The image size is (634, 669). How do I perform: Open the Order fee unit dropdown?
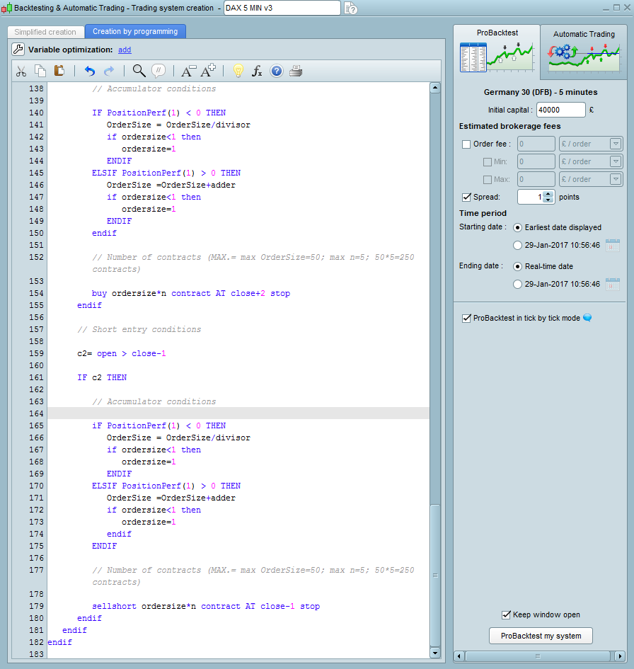[x=615, y=144]
